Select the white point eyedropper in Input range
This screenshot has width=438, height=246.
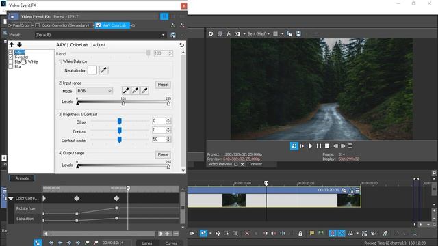click(x=144, y=90)
